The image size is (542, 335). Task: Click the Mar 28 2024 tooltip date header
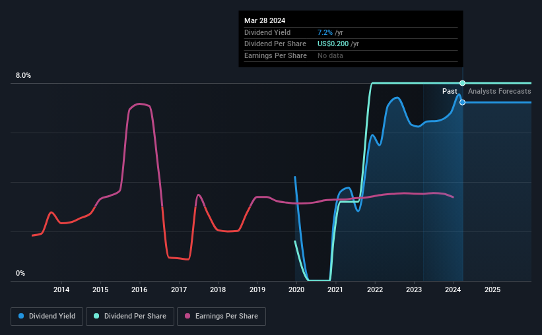[265, 20]
